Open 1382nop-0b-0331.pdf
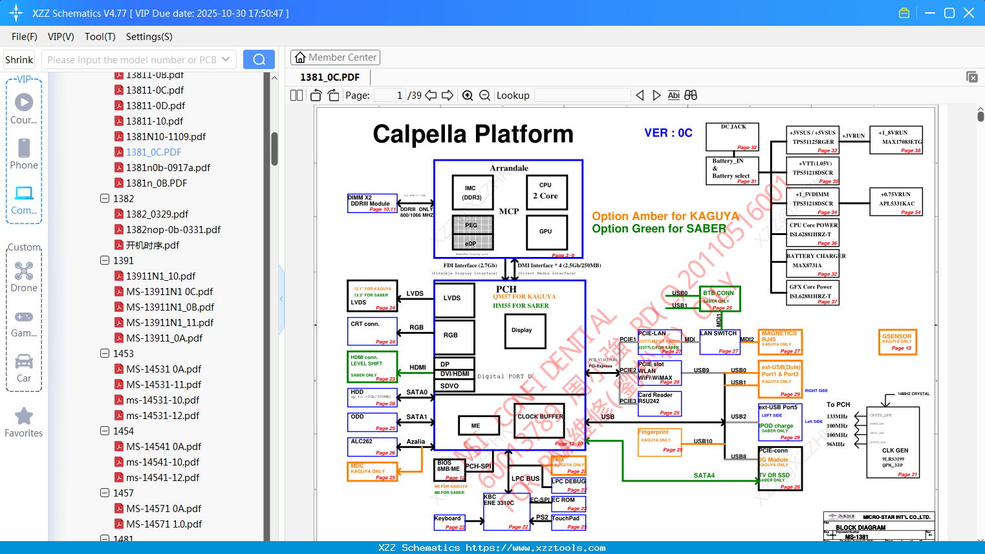 tap(173, 229)
